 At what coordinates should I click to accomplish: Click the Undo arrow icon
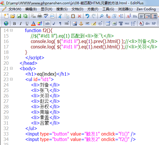87,16
